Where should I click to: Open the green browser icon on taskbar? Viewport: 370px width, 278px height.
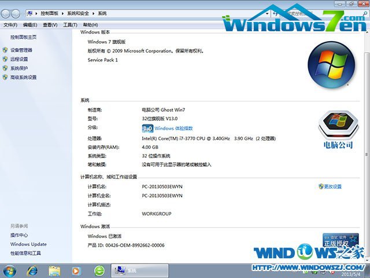pos(99,271)
